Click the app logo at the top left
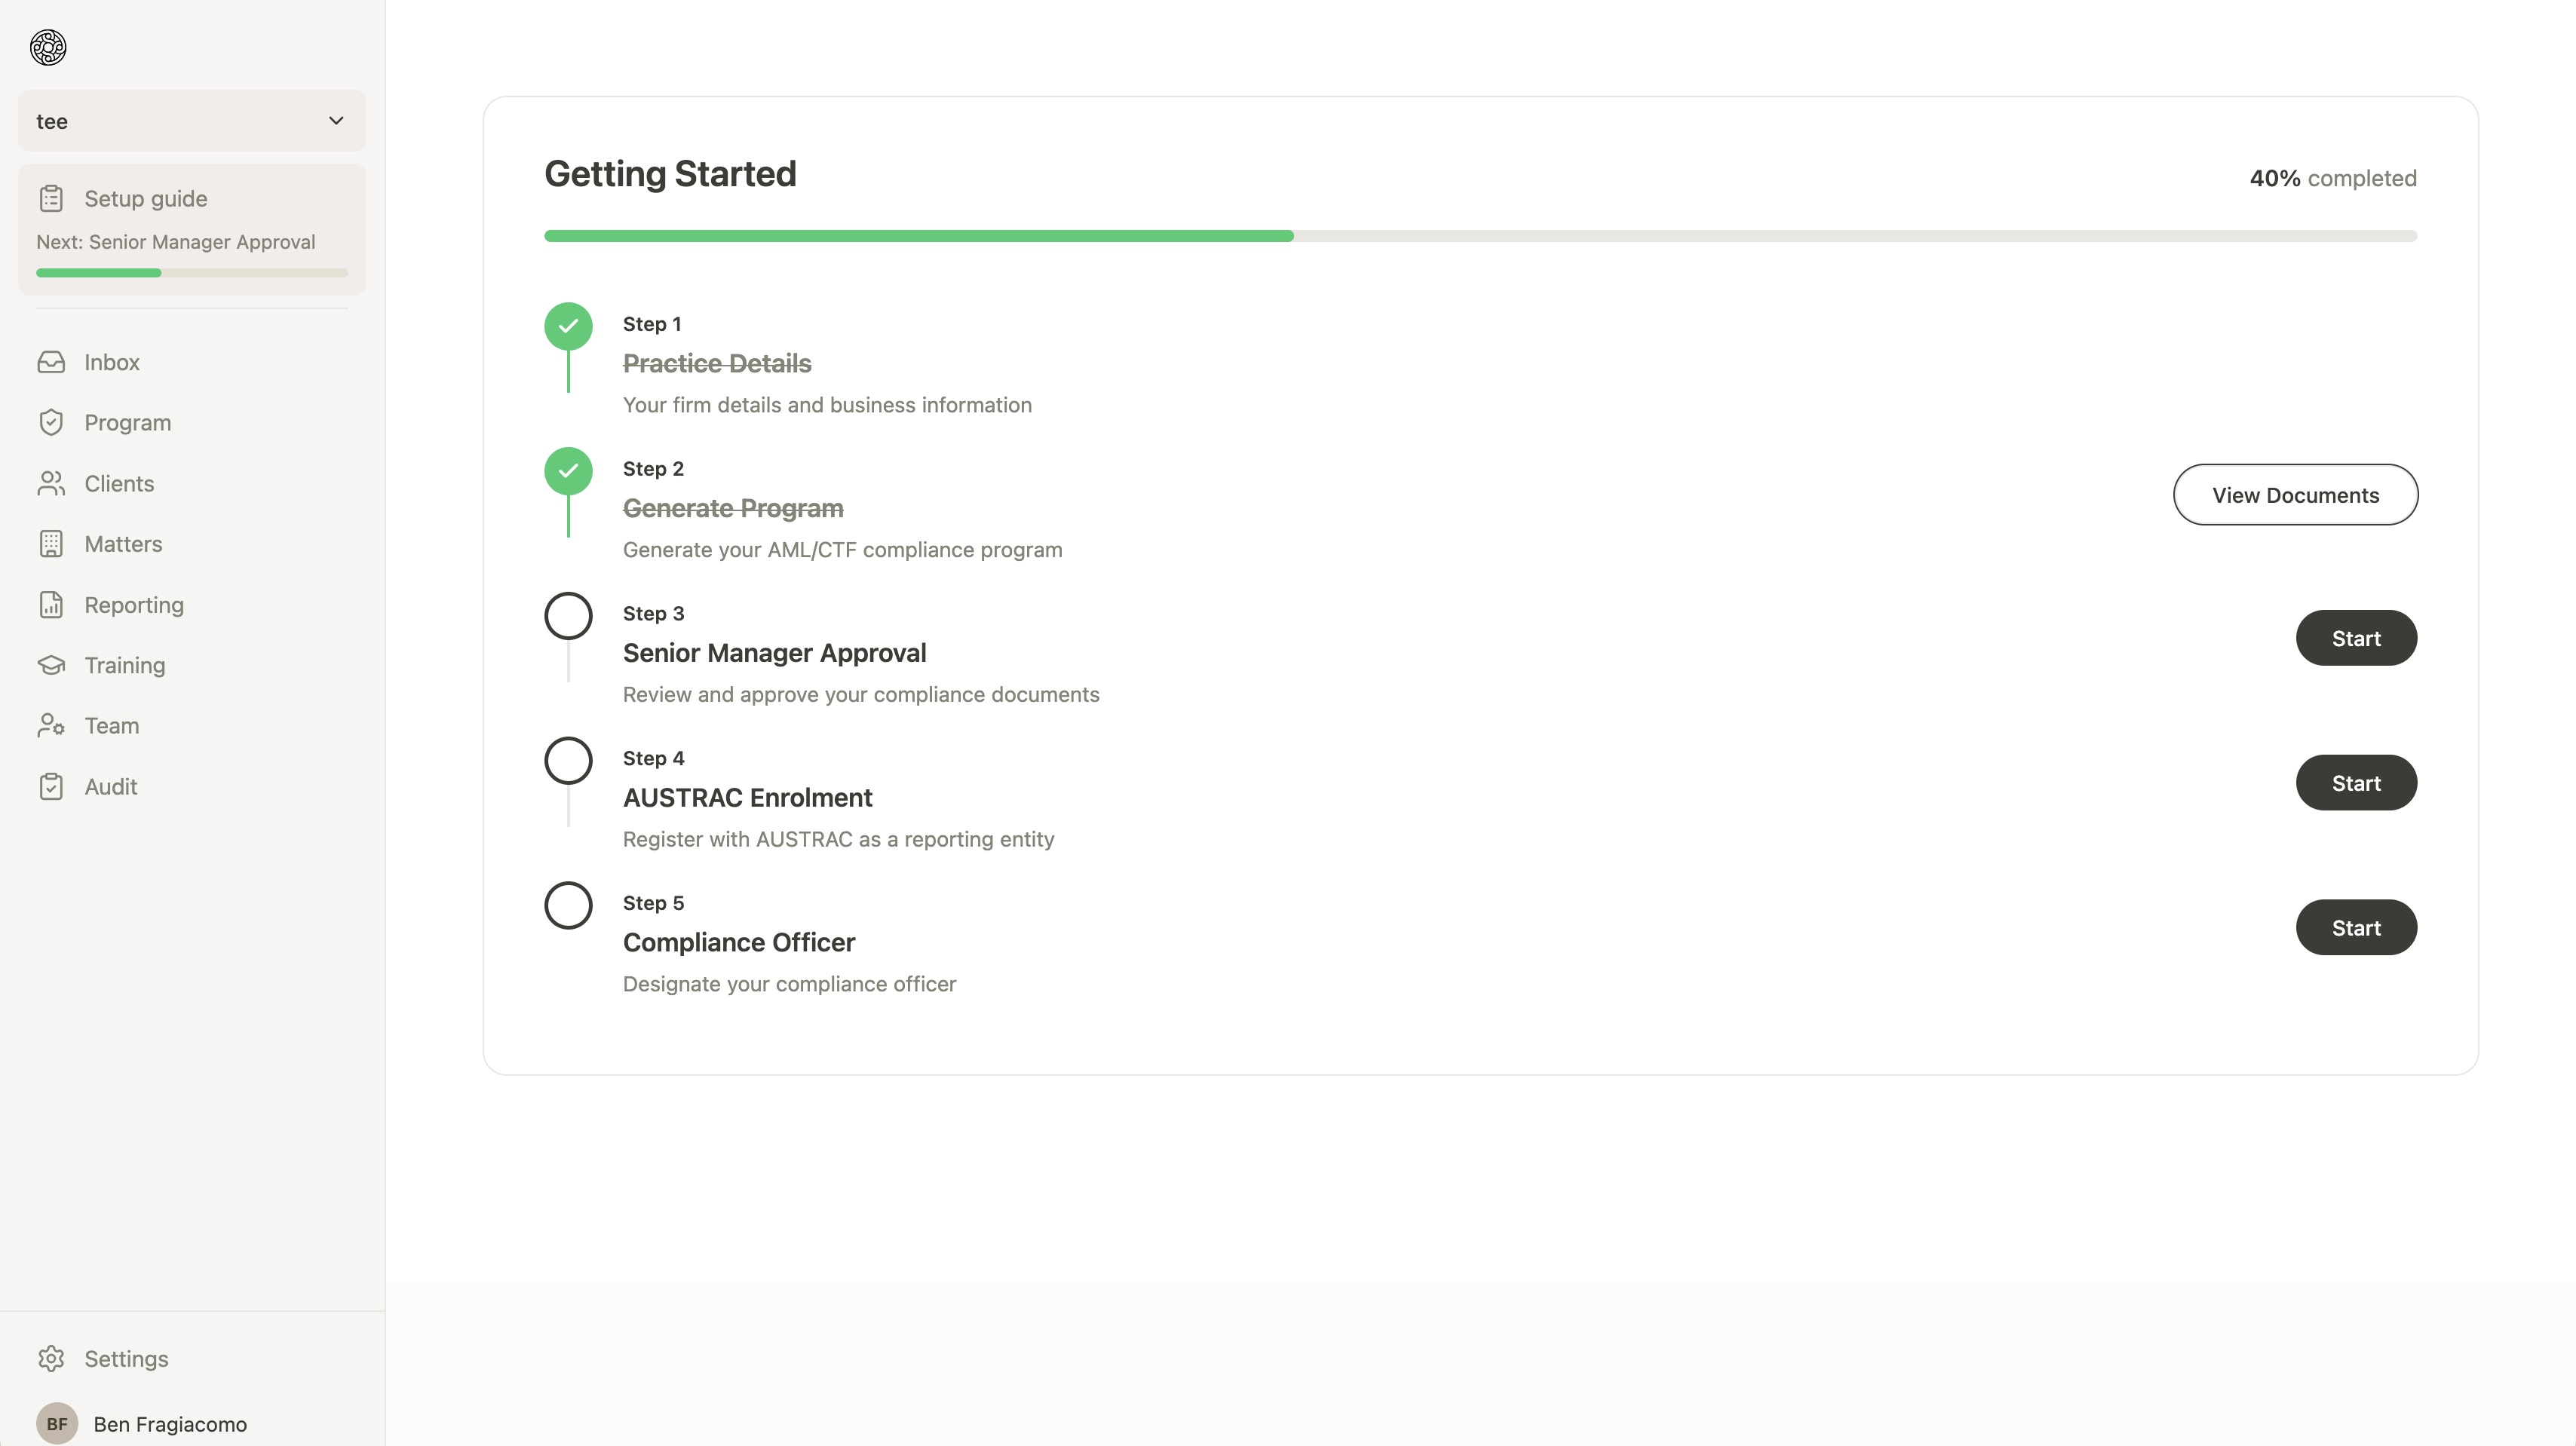 [46, 47]
